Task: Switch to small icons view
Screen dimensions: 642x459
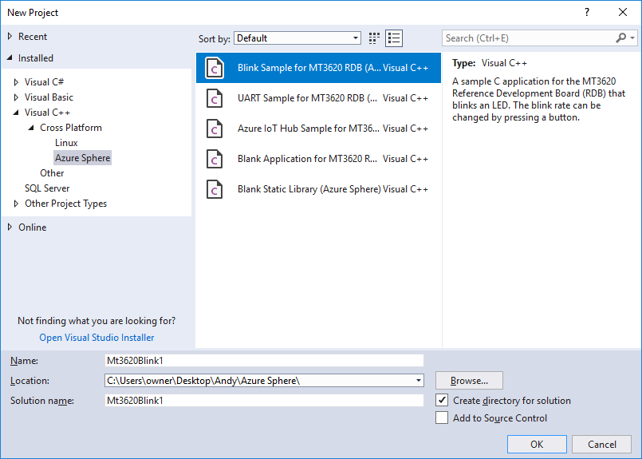Action: tap(374, 38)
